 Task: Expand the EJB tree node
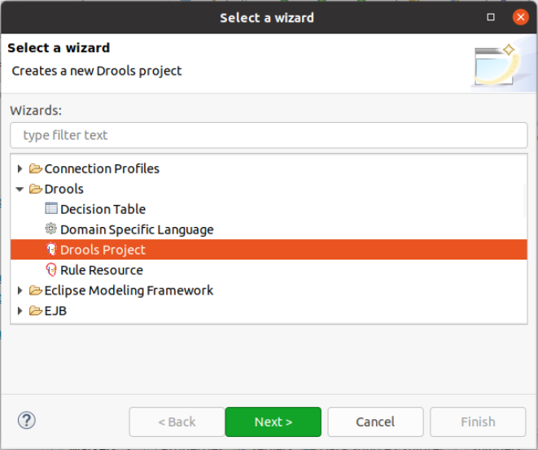[20, 311]
